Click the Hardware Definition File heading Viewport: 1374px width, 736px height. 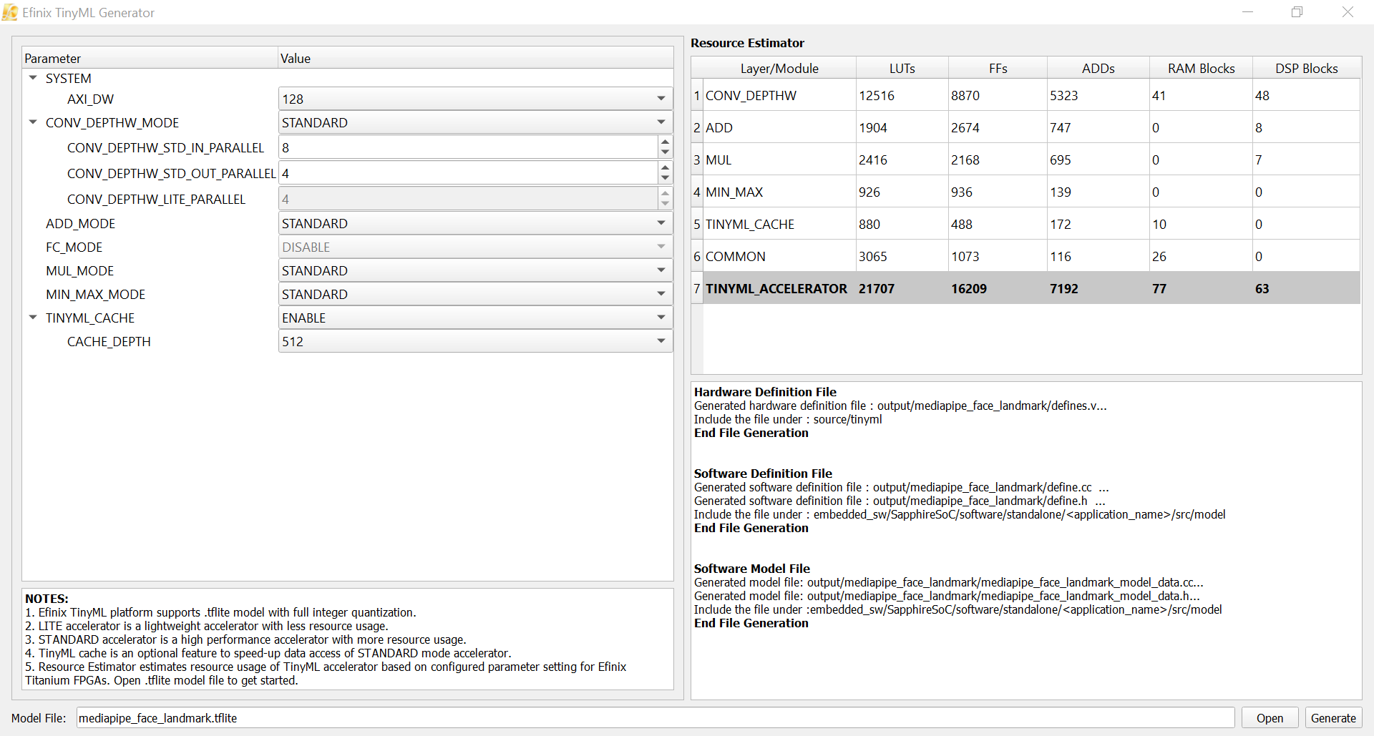(765, 391)
